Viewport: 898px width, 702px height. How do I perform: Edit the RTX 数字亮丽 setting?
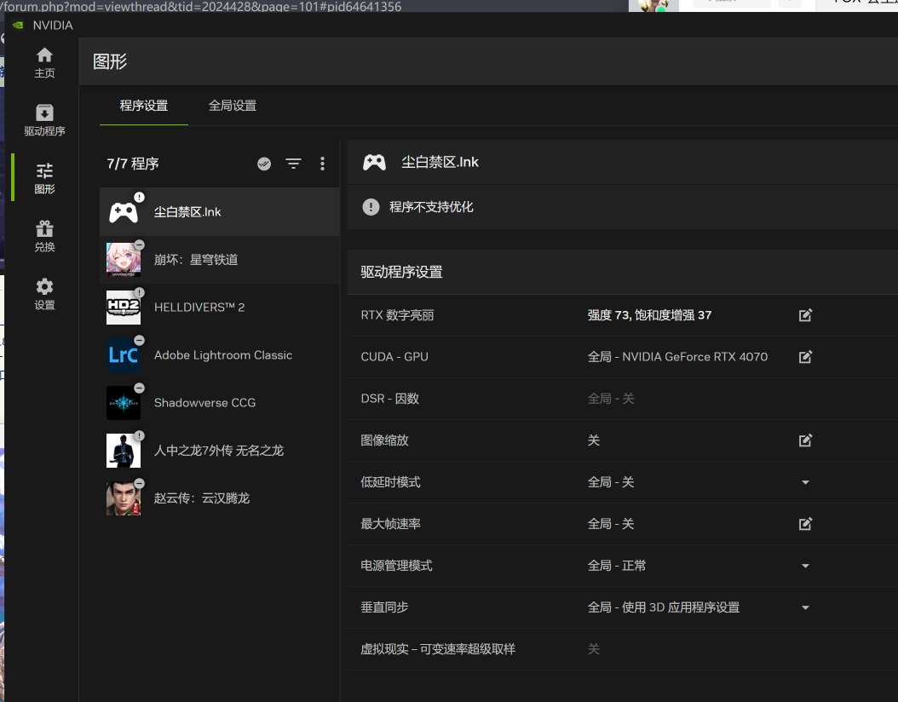(805, 315)
